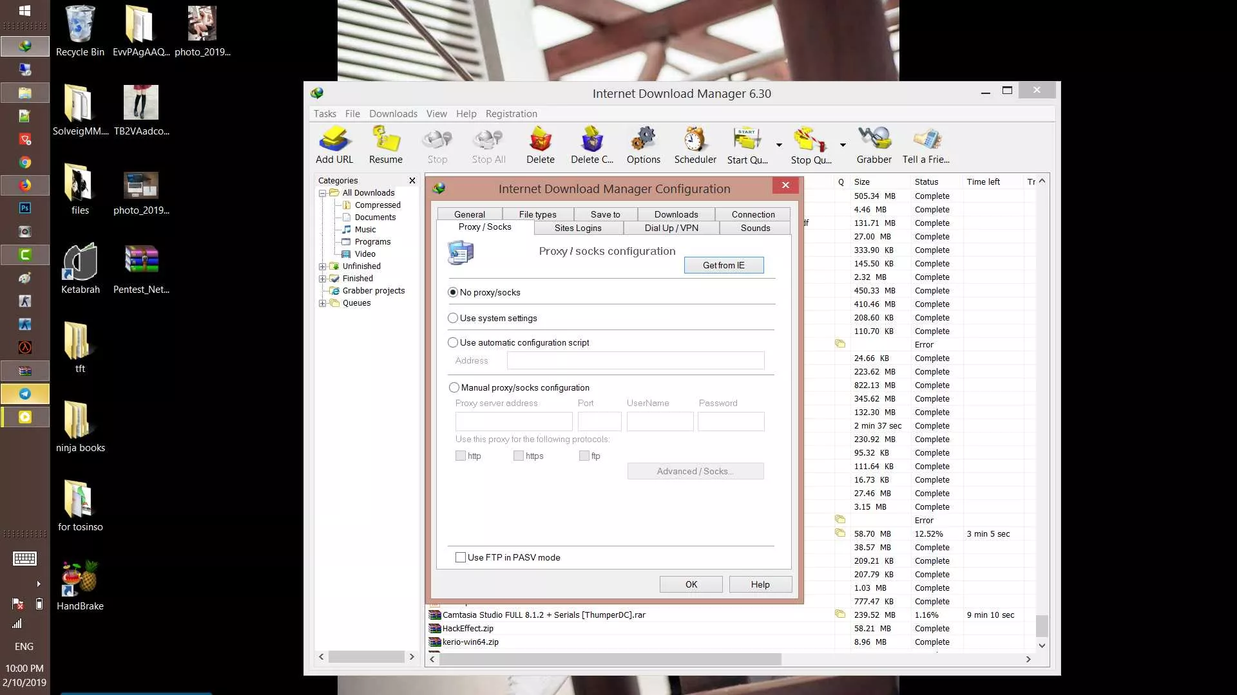Open the Recycle Bin desktop icon
Screen dimensions: 1237x695
[x=80, y=31]
